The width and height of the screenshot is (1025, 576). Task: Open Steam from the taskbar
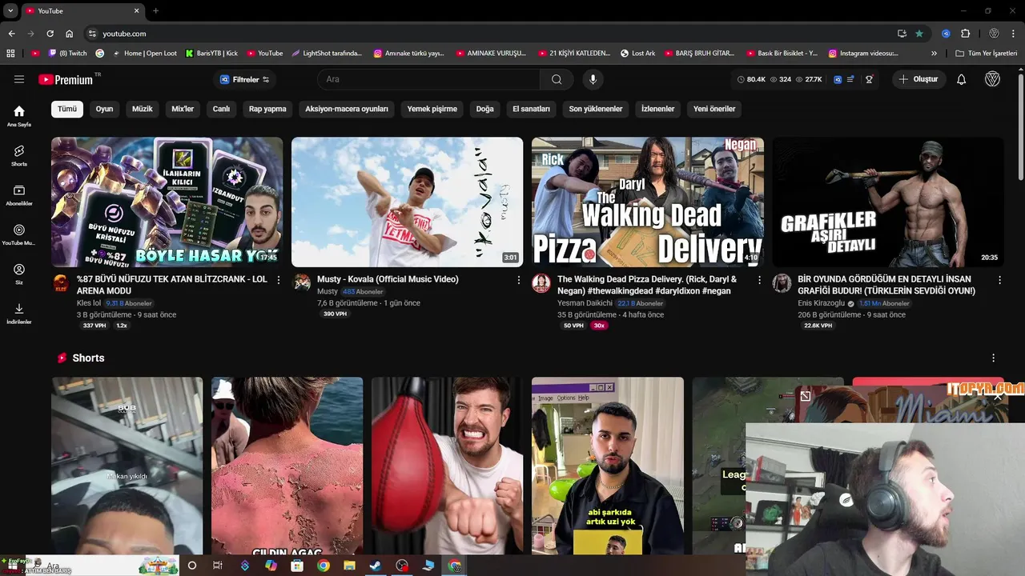(x=376, y=566)
